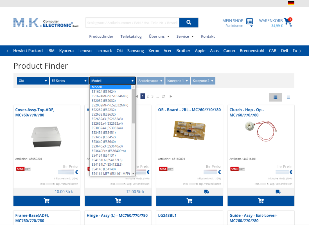Open LG248BL1 product title
Viewport: 309px width, 225px height.
point(167,215)
